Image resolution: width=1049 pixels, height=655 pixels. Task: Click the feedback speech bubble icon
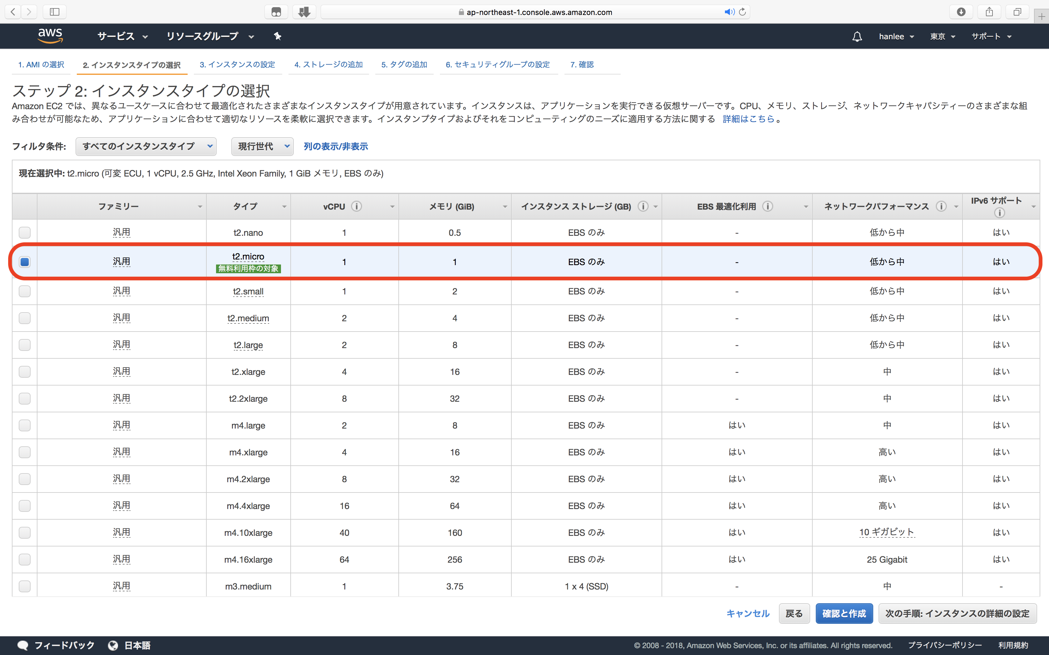pos(22,645)
